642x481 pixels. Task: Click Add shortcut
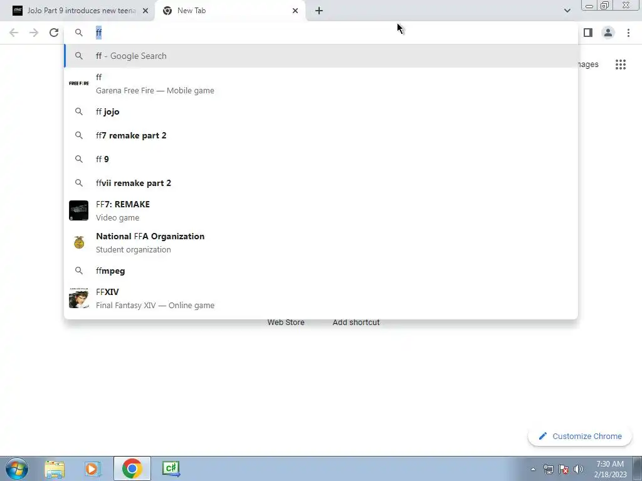pyautogui.click(x=356, y=323)
